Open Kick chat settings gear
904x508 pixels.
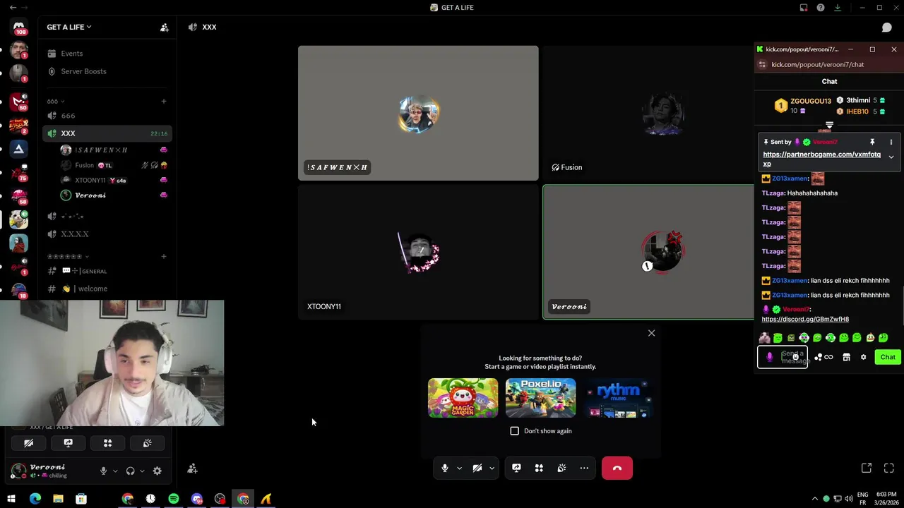863,358
